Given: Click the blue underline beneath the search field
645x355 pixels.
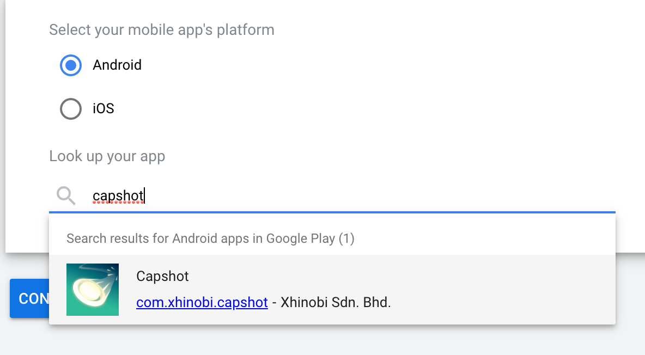Looking at the screenshot, I should [x=332, y=212].
